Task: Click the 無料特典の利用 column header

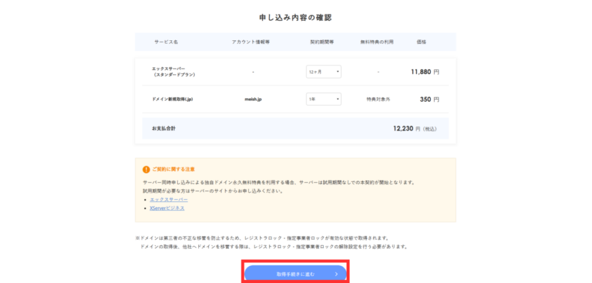Action: (378, 42)
